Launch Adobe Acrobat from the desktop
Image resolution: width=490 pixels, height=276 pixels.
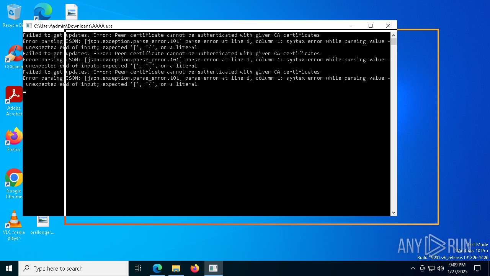click(x=14, y=101)
